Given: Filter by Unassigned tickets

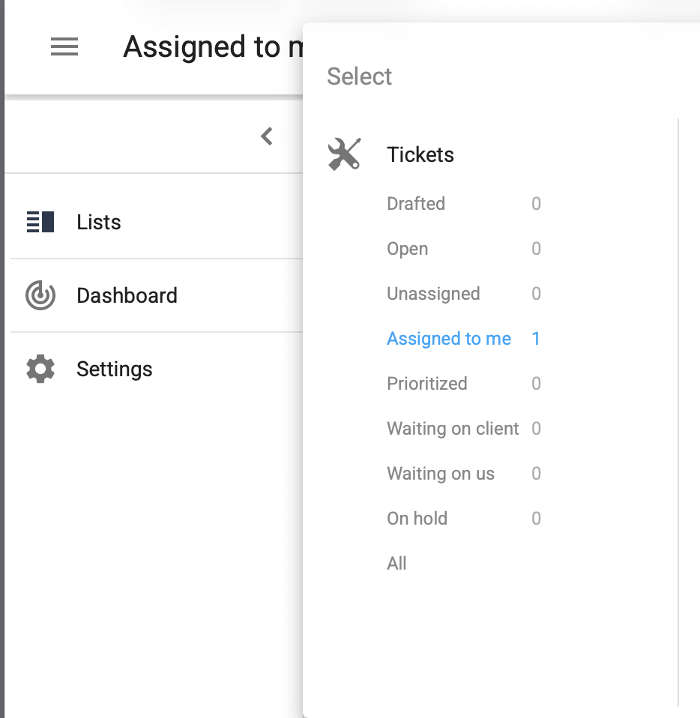Looking at the screenshot, I should pyautogui.click(x=433, y=294).
